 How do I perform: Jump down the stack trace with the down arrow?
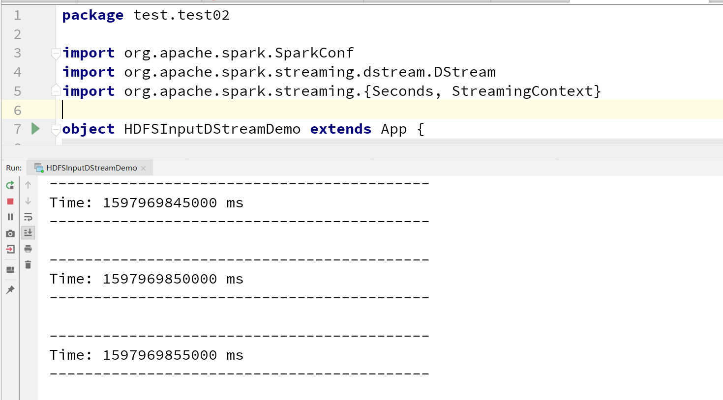(28, 201)
